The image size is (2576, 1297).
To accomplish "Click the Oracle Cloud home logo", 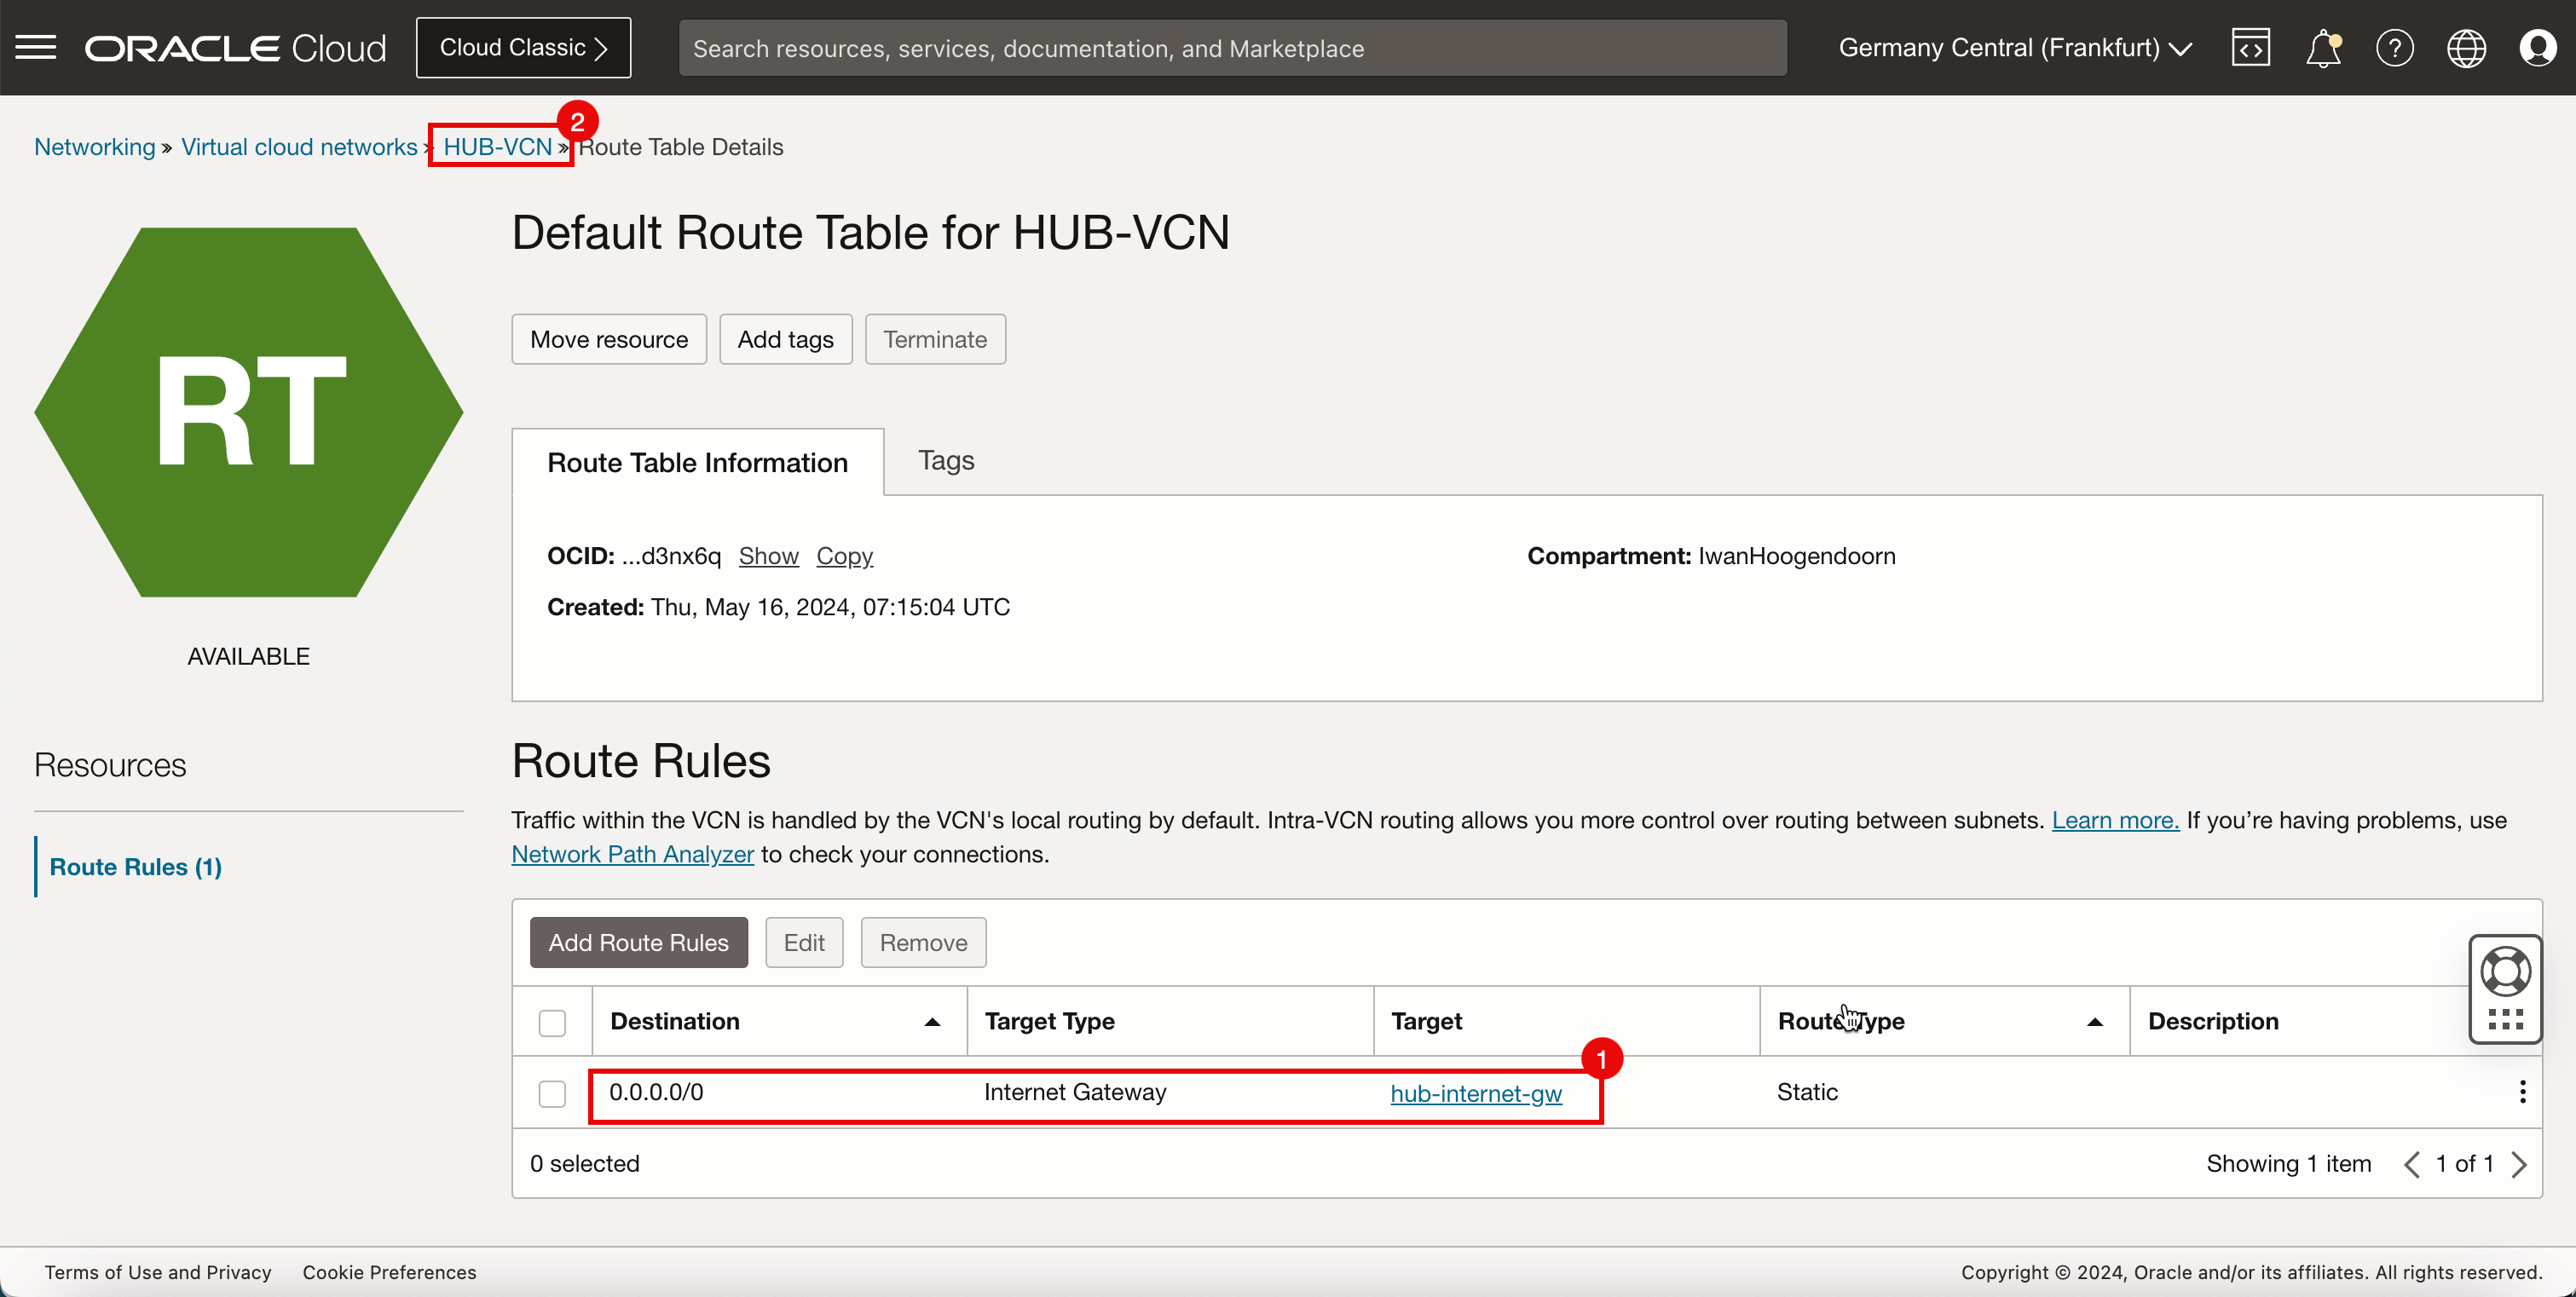I will click(x=237, y=46).
